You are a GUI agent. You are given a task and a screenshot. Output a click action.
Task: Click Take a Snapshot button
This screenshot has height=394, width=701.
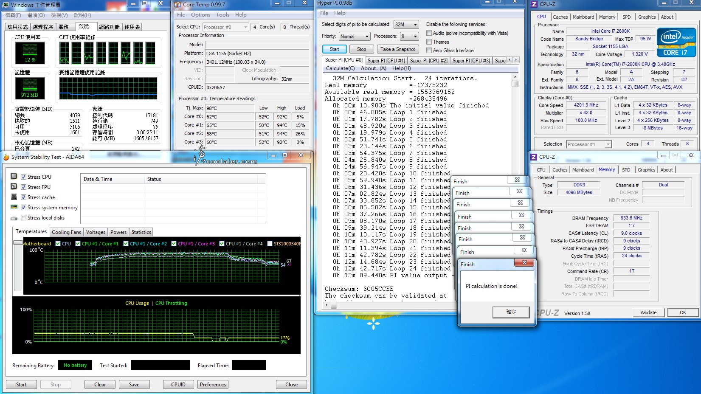click(397, 49)
